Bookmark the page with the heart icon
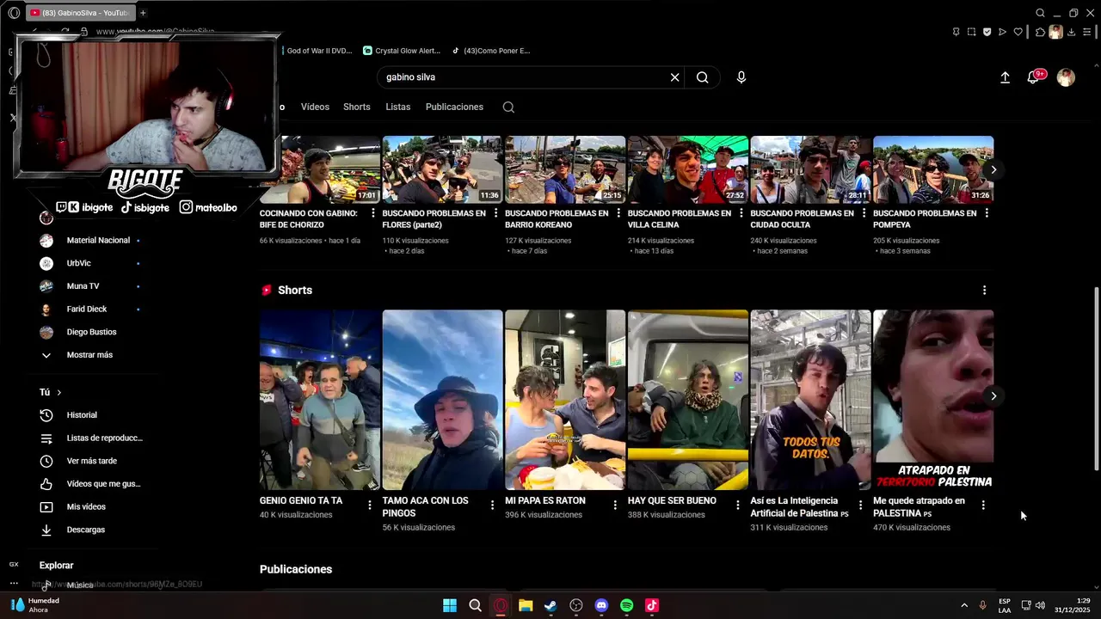The image size is (1101, 619). 1018,32
